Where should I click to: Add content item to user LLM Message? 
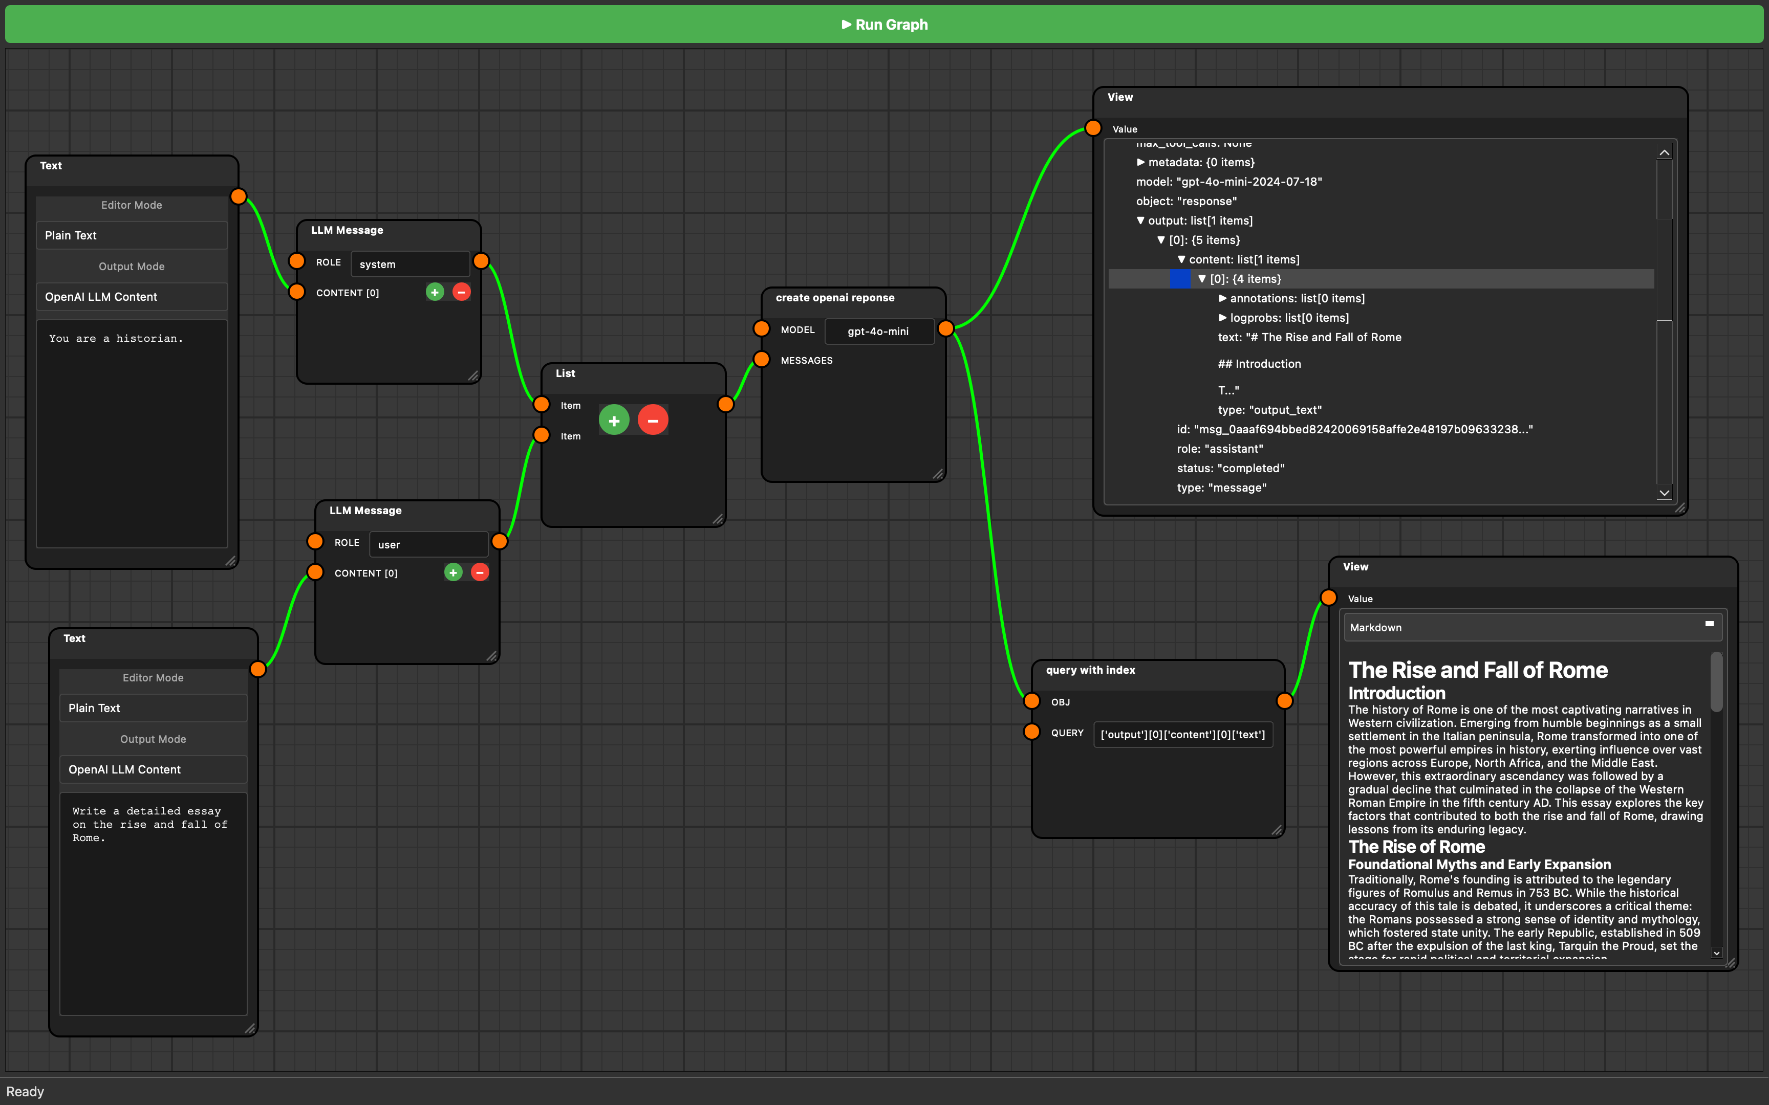tap(453, 572)
